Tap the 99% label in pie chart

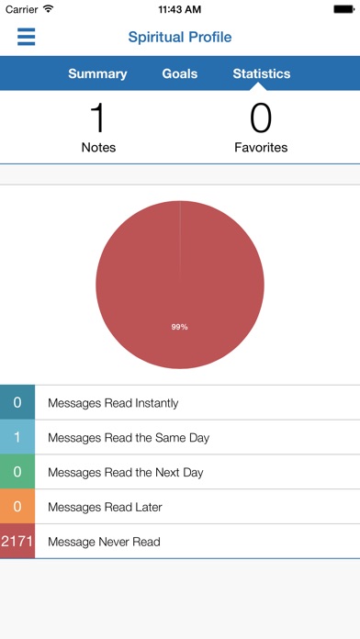179,327
